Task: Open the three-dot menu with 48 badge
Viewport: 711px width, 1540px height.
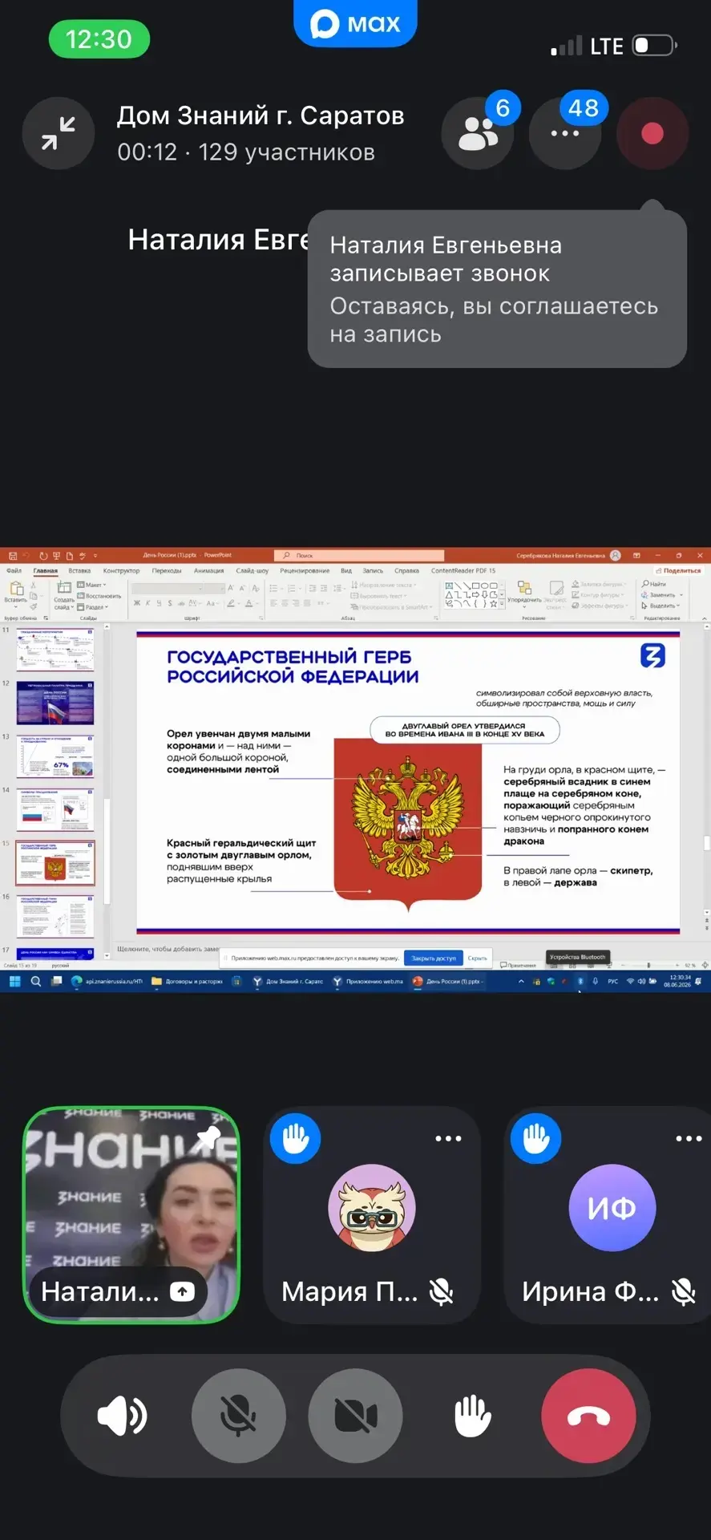Action: tap(565, 133)
